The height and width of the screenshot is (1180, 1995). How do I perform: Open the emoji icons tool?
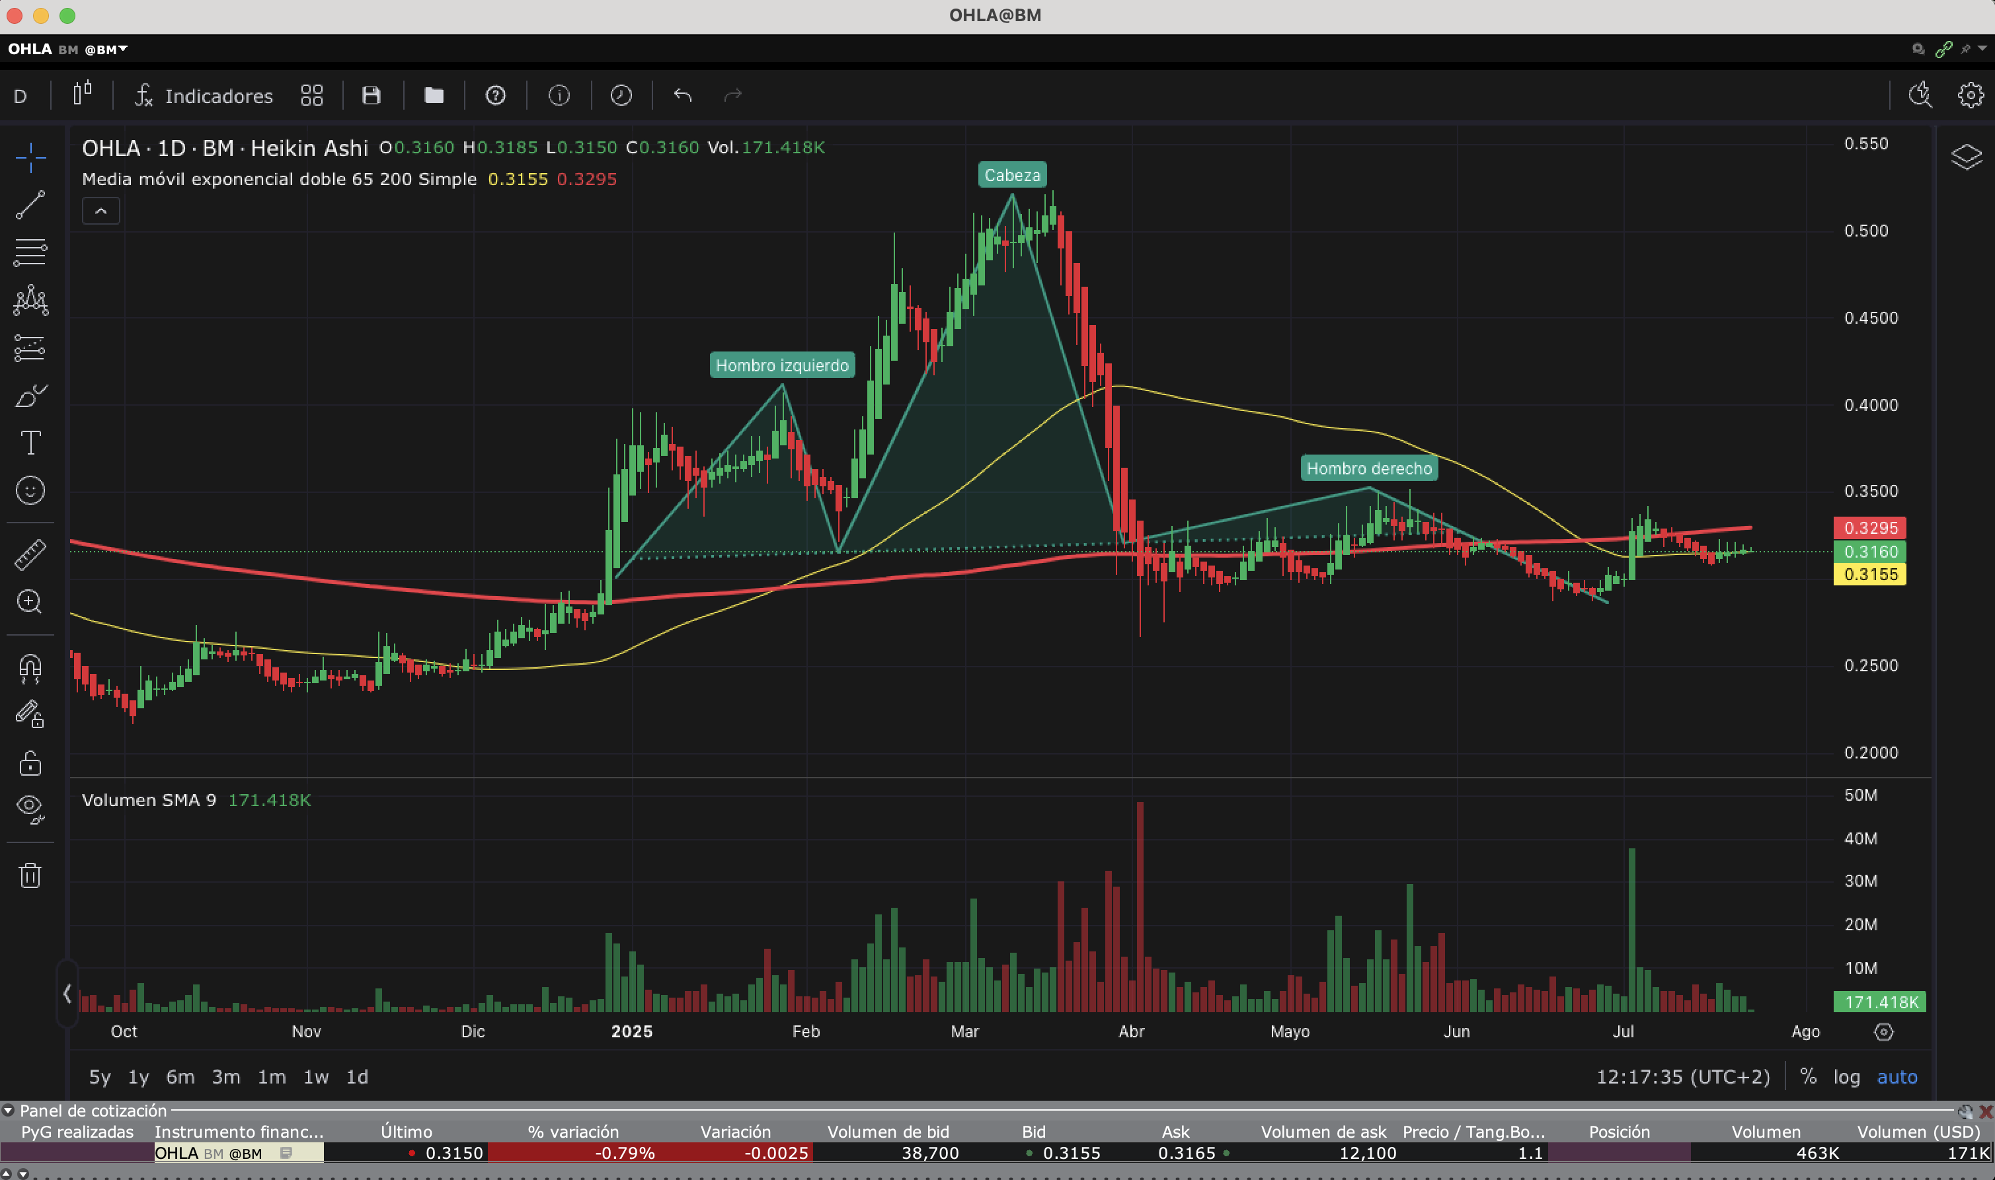(30, 491)
